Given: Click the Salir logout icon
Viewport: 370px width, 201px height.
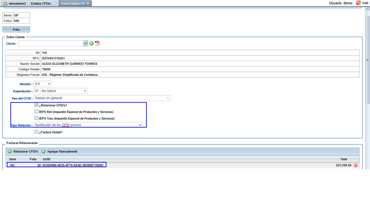Looking at the screenshot, I should coord(358,3).
